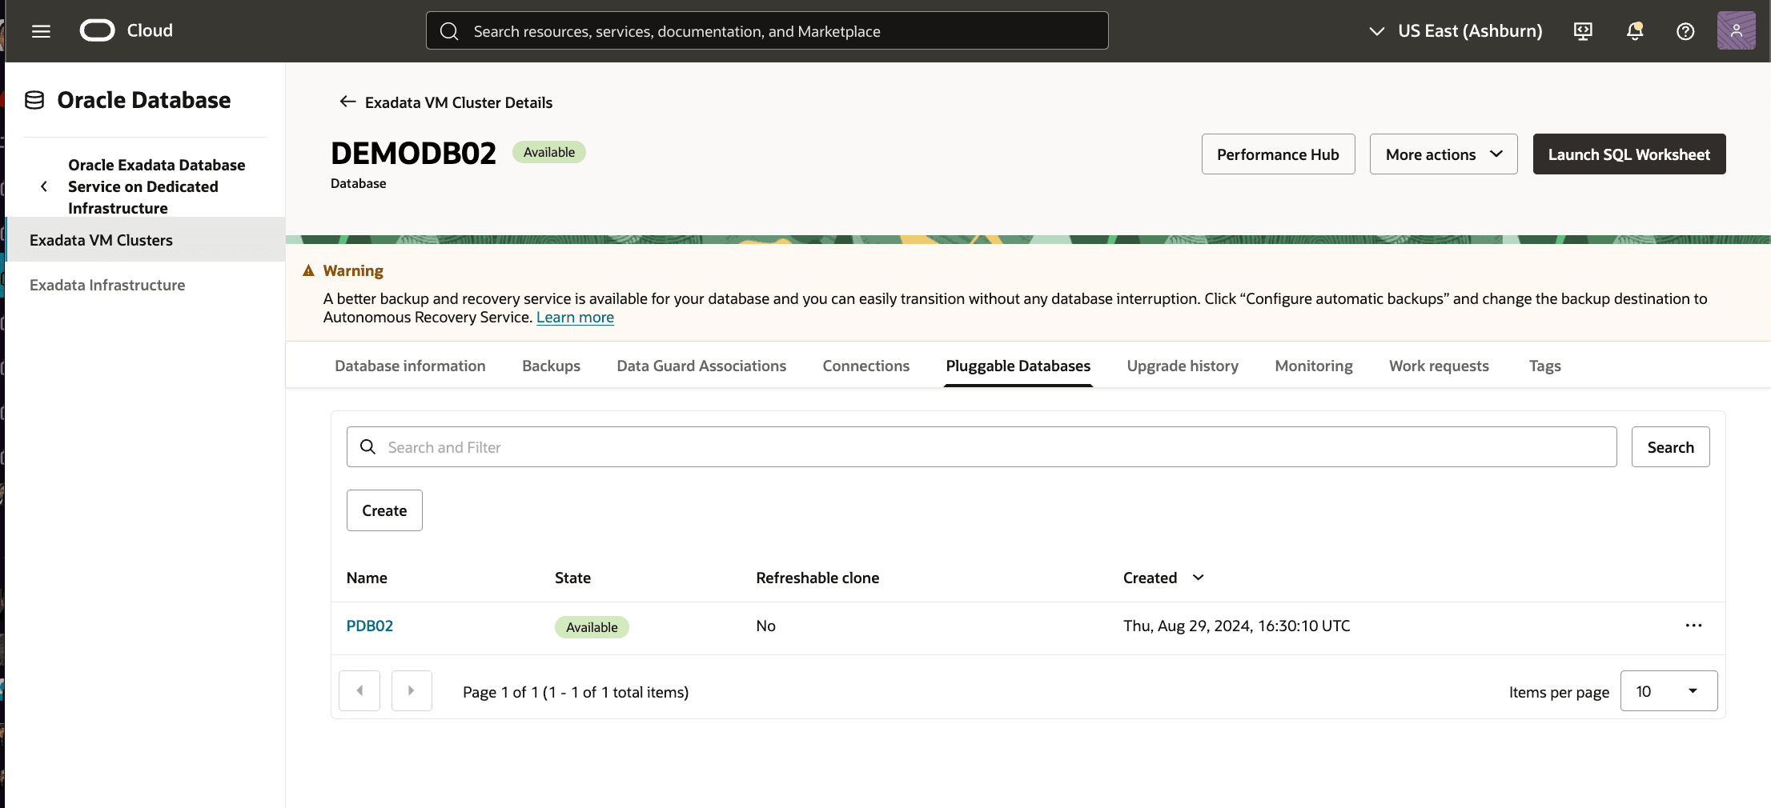Viewport: 1771px width, 808px height.
Task: Open the PDB02 row actions menu
Action: (x=1693, y=626)
